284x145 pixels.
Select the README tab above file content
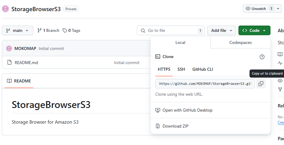click(19, 81)
